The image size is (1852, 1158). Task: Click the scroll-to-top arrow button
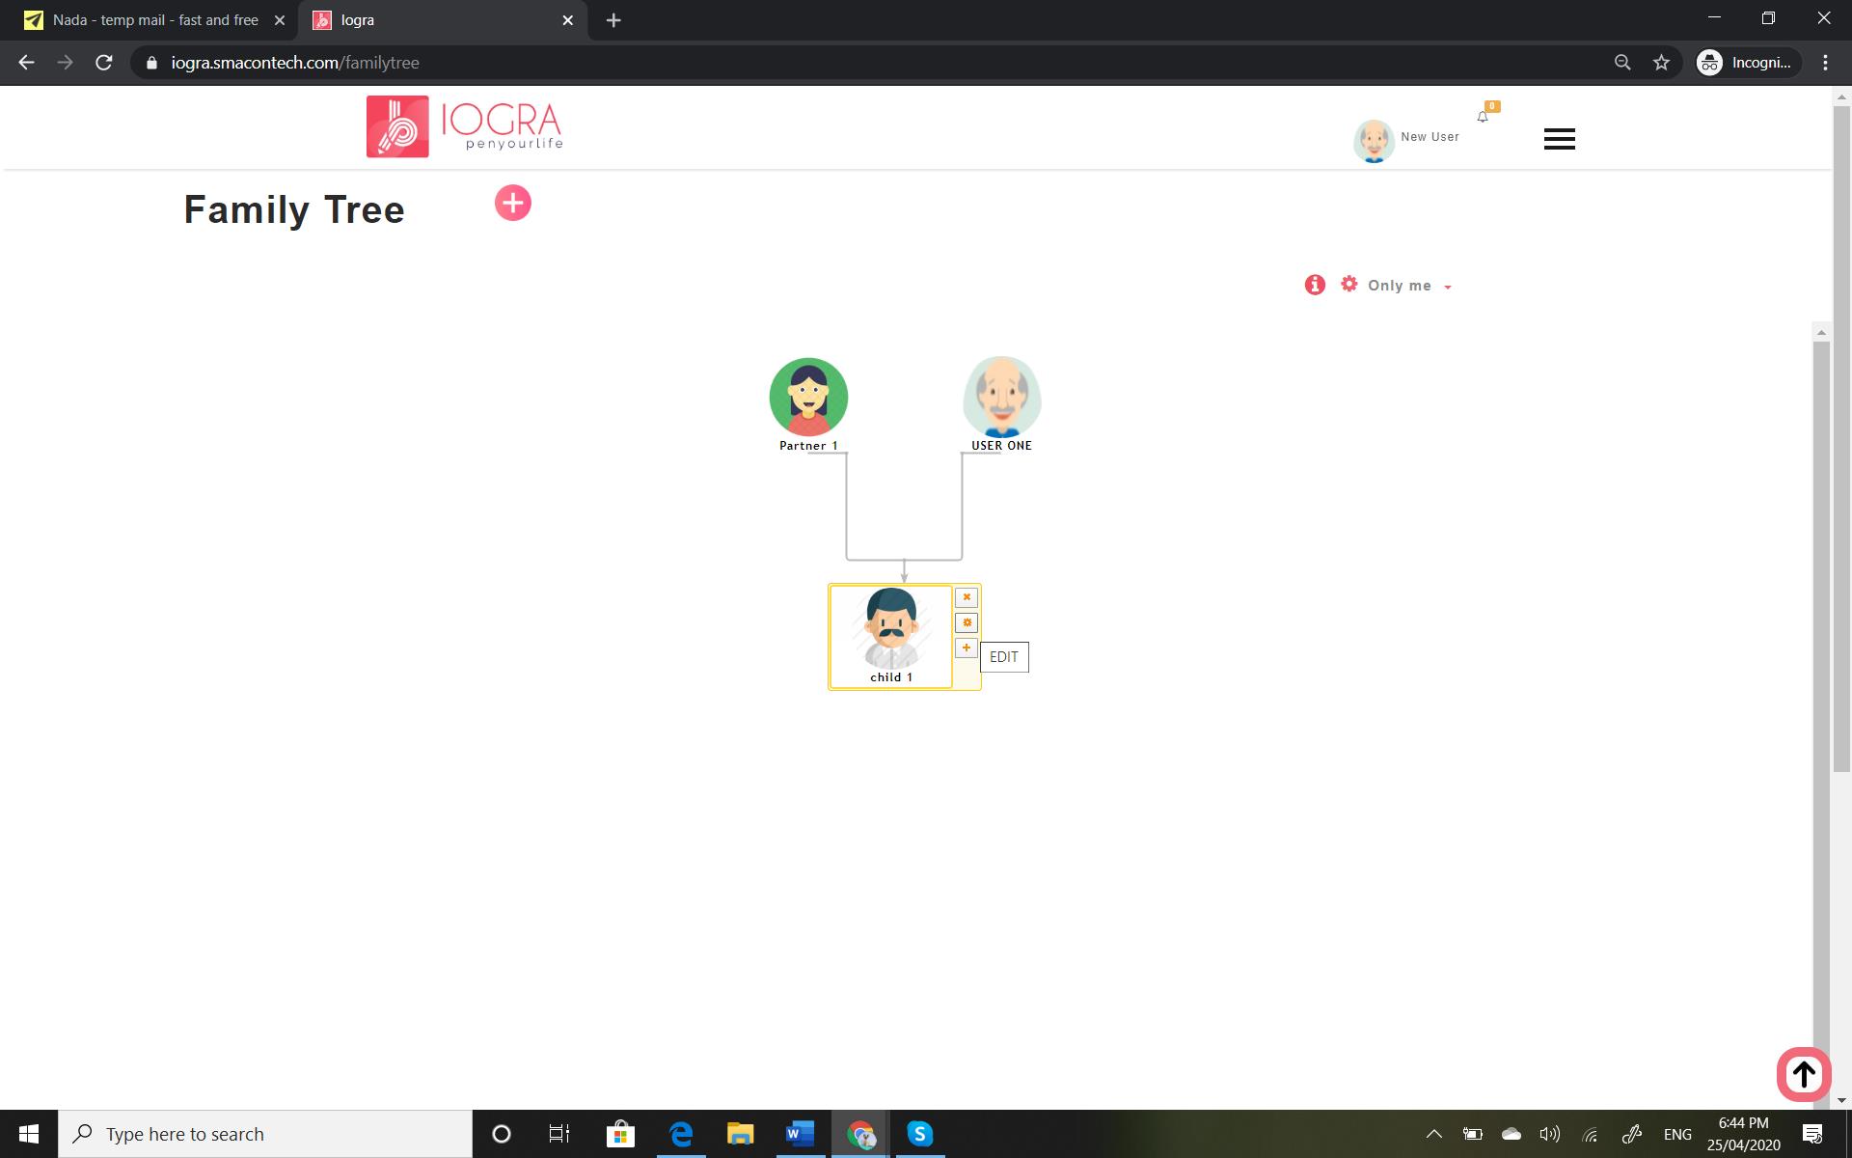(x=1804, y=1074)
